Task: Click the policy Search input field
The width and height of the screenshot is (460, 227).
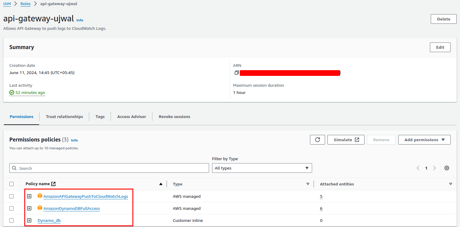Action: pyautogui.click(x=109, y=168)
